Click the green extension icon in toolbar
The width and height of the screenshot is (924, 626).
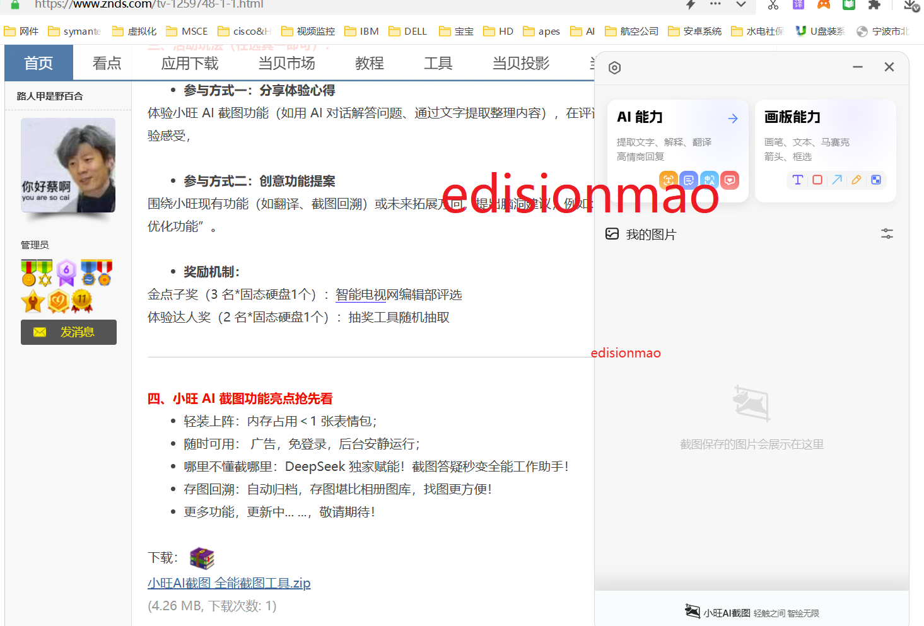849,5
